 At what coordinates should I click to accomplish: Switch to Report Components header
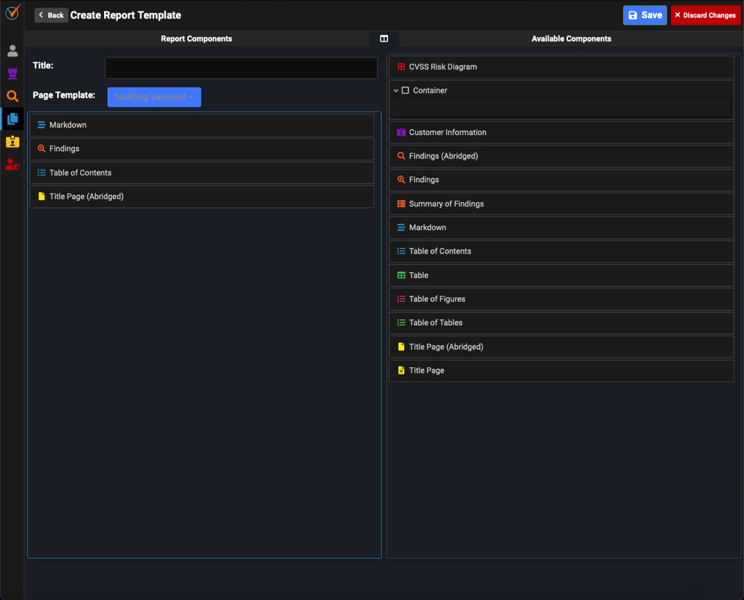197,38
